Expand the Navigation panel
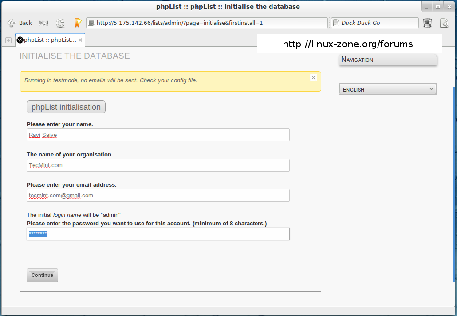This screenshot has width=457, height=316. point(387,60)
